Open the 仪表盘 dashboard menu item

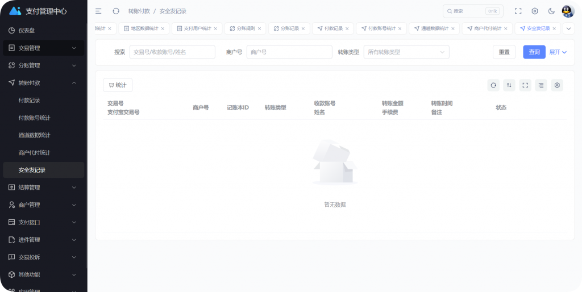[x=43, y=31]
